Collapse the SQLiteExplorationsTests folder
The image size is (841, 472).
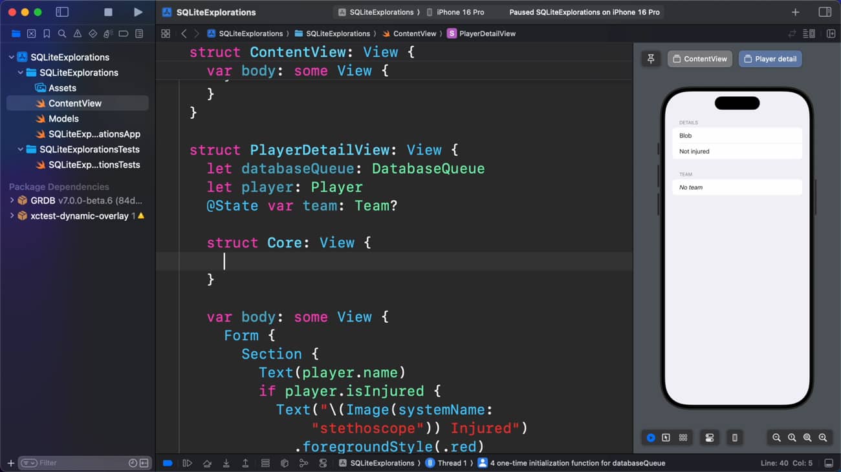click(20, 150)
